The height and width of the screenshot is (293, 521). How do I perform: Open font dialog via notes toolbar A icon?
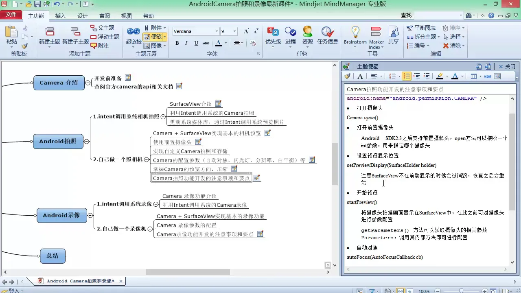pos(360,76)
